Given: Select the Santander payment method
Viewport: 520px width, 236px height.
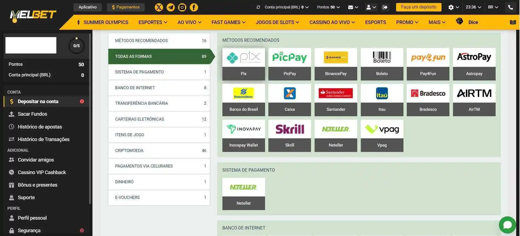Looking at the screenshot, I should (x=336, y=100).
